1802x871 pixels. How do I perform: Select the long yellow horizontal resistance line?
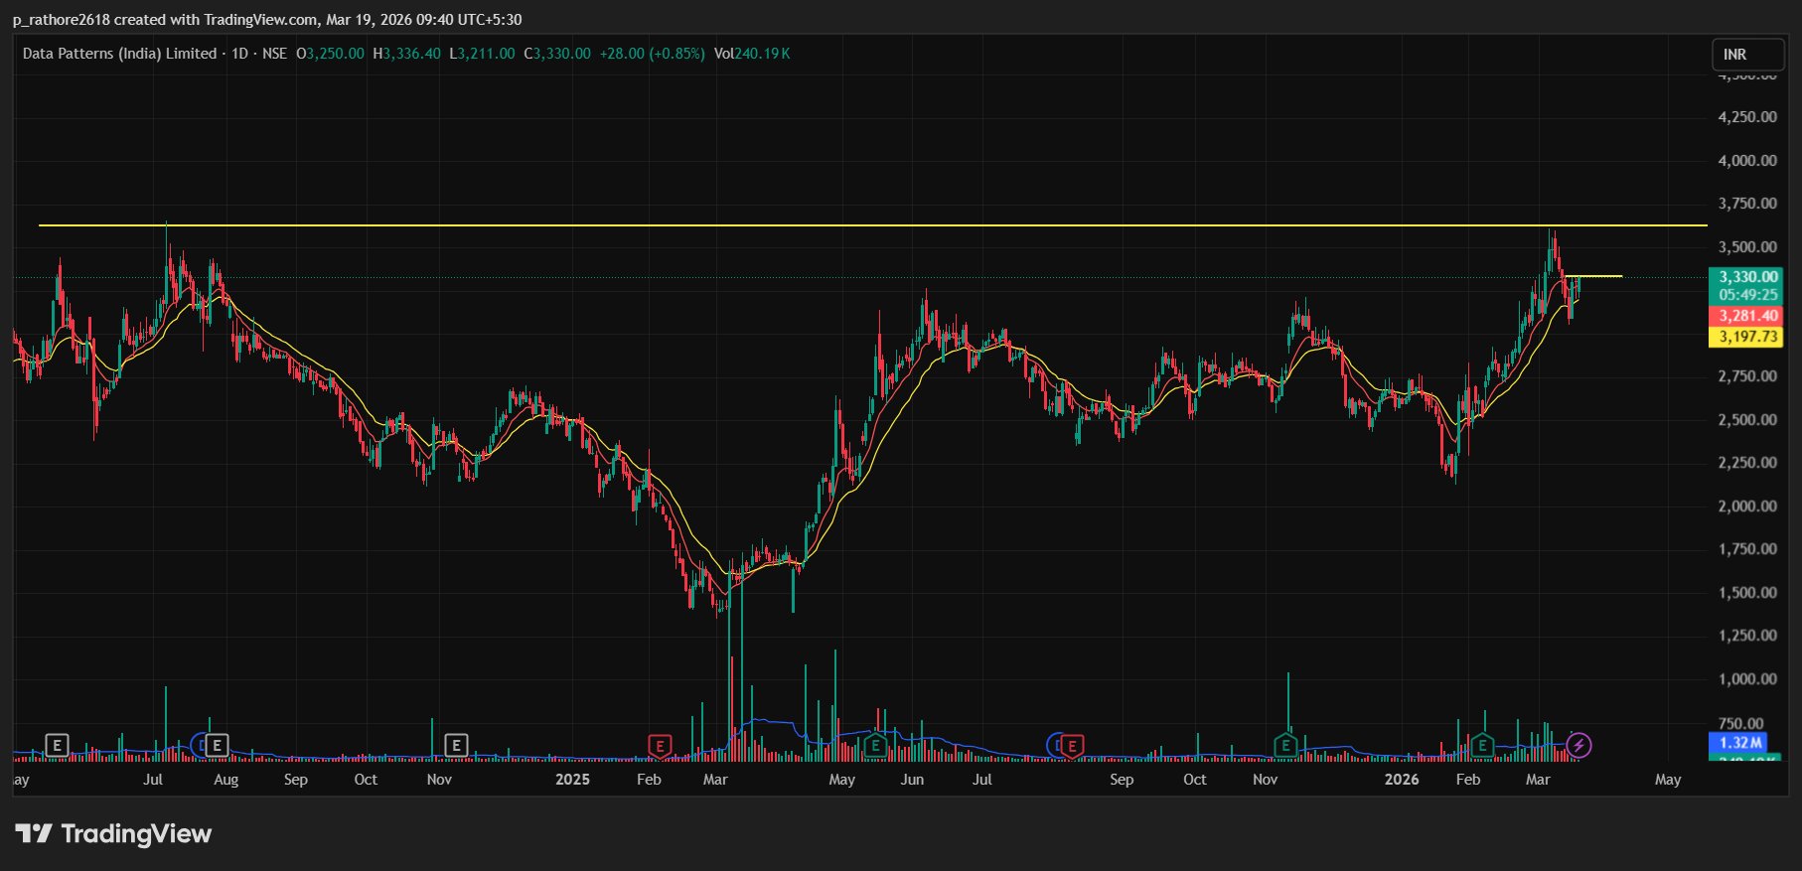click(x=795, y=225)
